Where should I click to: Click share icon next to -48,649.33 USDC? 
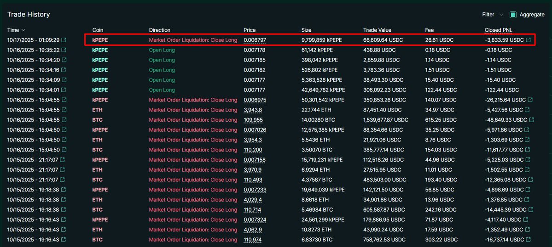click(532, 120)
